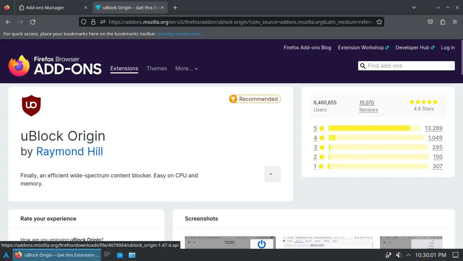Open the 295 three-star reviews count
The height and width of the screenshot is (261, 463).
[x=437, y=147]
